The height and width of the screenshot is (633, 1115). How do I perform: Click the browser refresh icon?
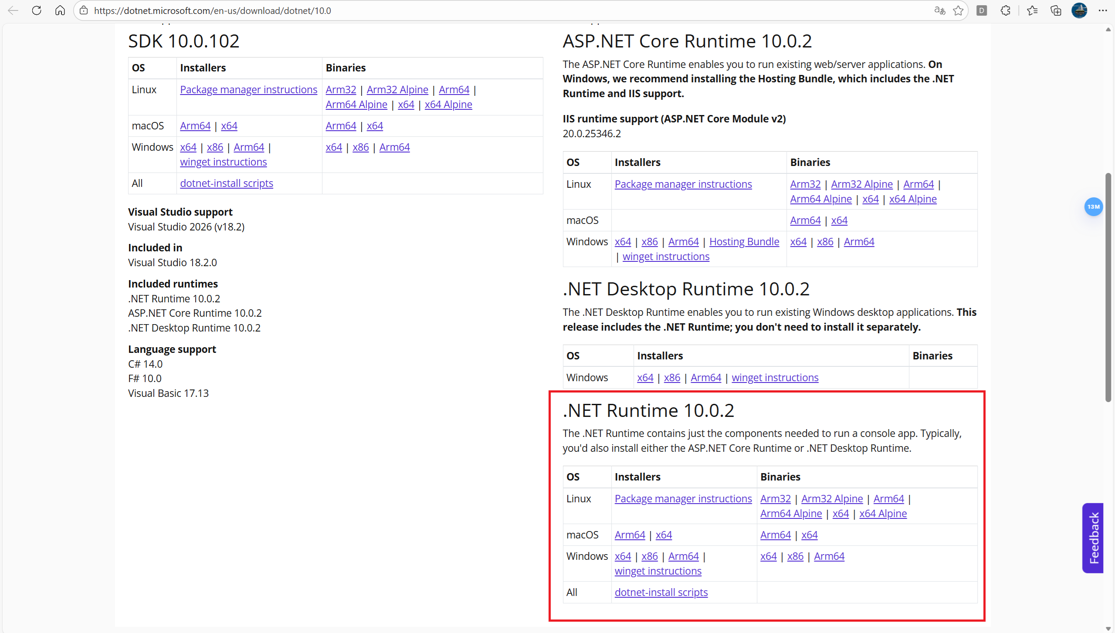[x=37, y=10]
